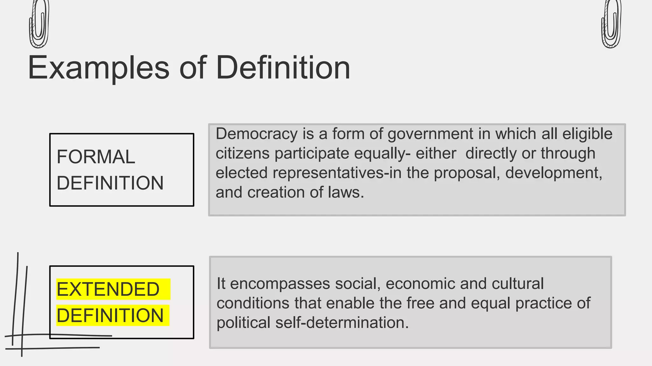Viewport: 652px width, 366px height.
Task: Click the word "Examples" in the title
Action: tap(99, 68)
